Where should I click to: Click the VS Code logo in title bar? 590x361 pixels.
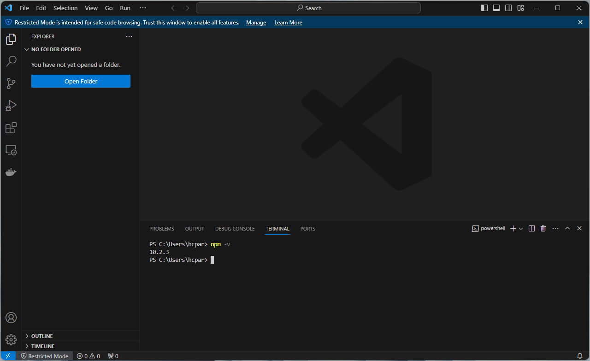[8, 8]
